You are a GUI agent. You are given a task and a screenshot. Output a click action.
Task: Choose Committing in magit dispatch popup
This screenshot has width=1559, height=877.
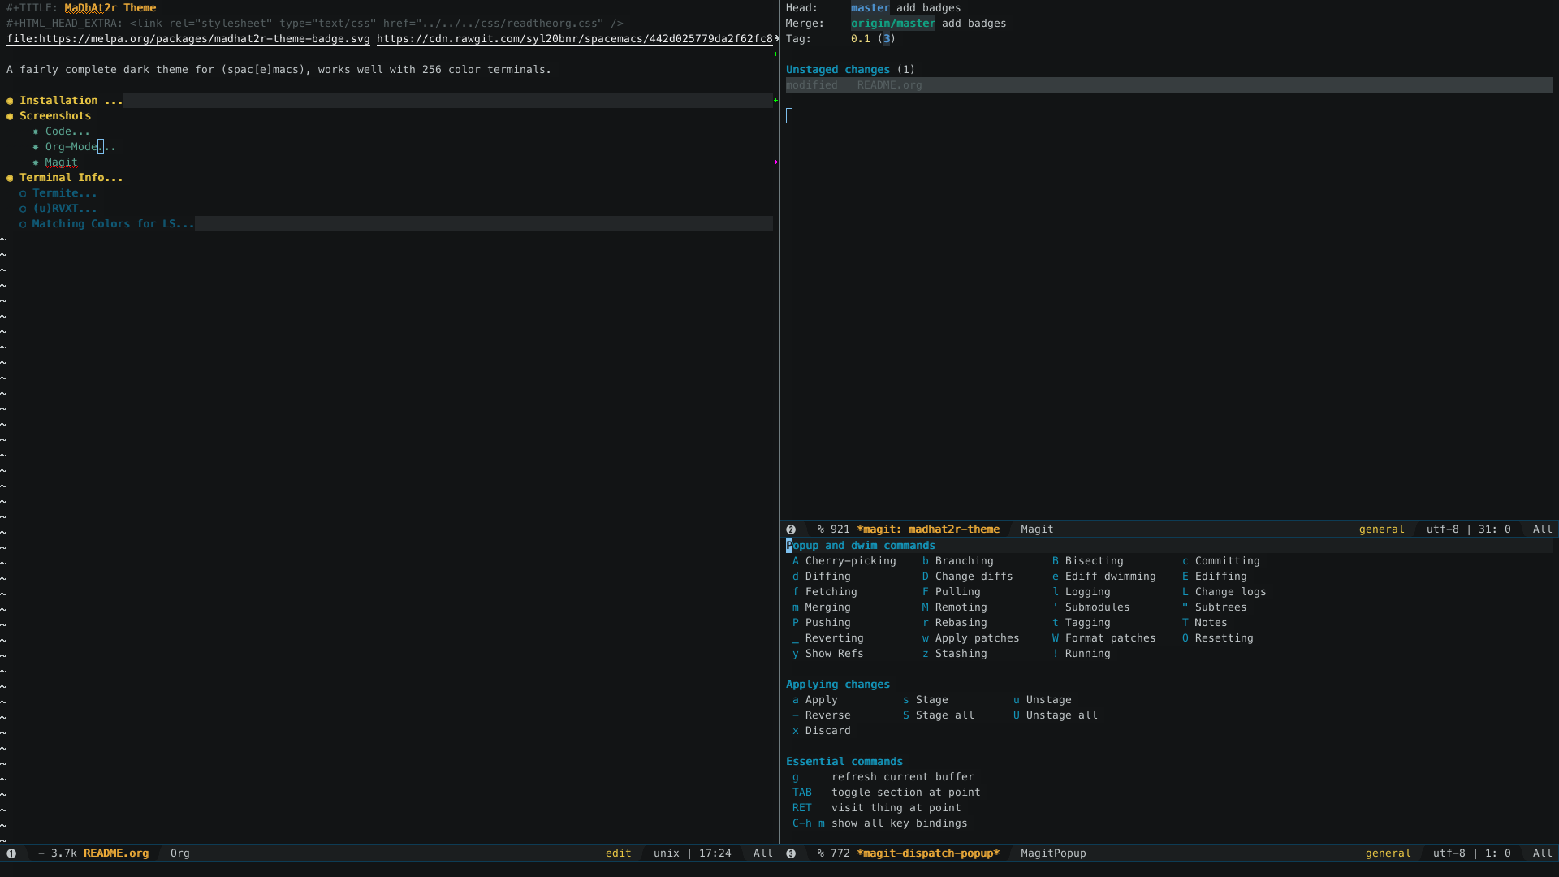point(1226,561)
